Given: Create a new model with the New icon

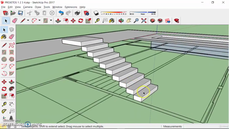Looking at the screenshot, I should point(5,13).
